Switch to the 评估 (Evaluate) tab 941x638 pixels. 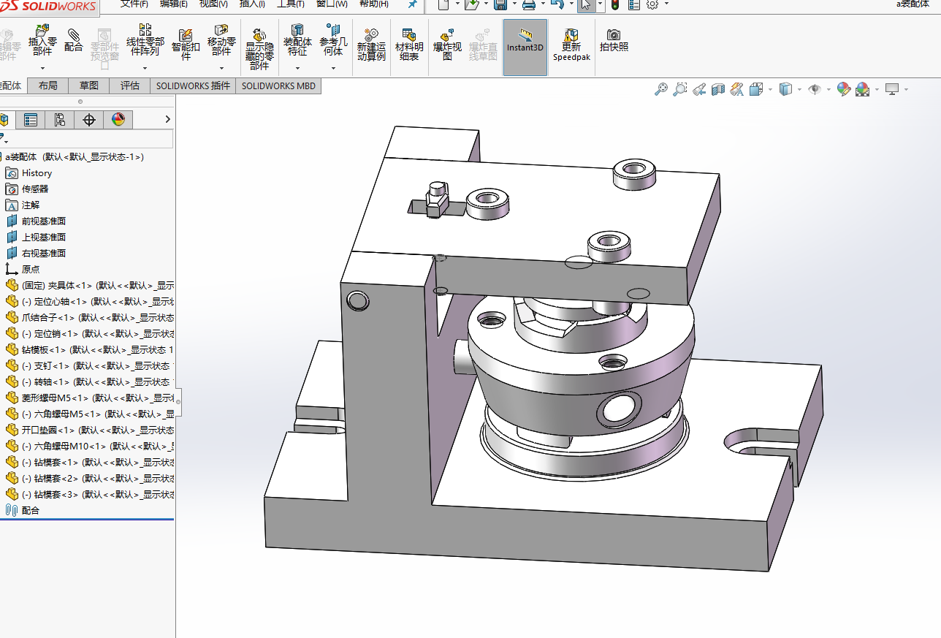(x=130, y=86)
